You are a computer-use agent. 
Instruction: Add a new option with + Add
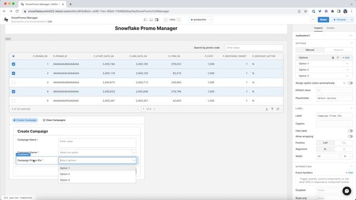coord(346,58)
